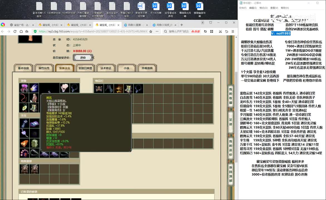The image size is (326, 200).
Task: Open the 秦陵插宫攻略 document icon
Action: click(200, 9)
